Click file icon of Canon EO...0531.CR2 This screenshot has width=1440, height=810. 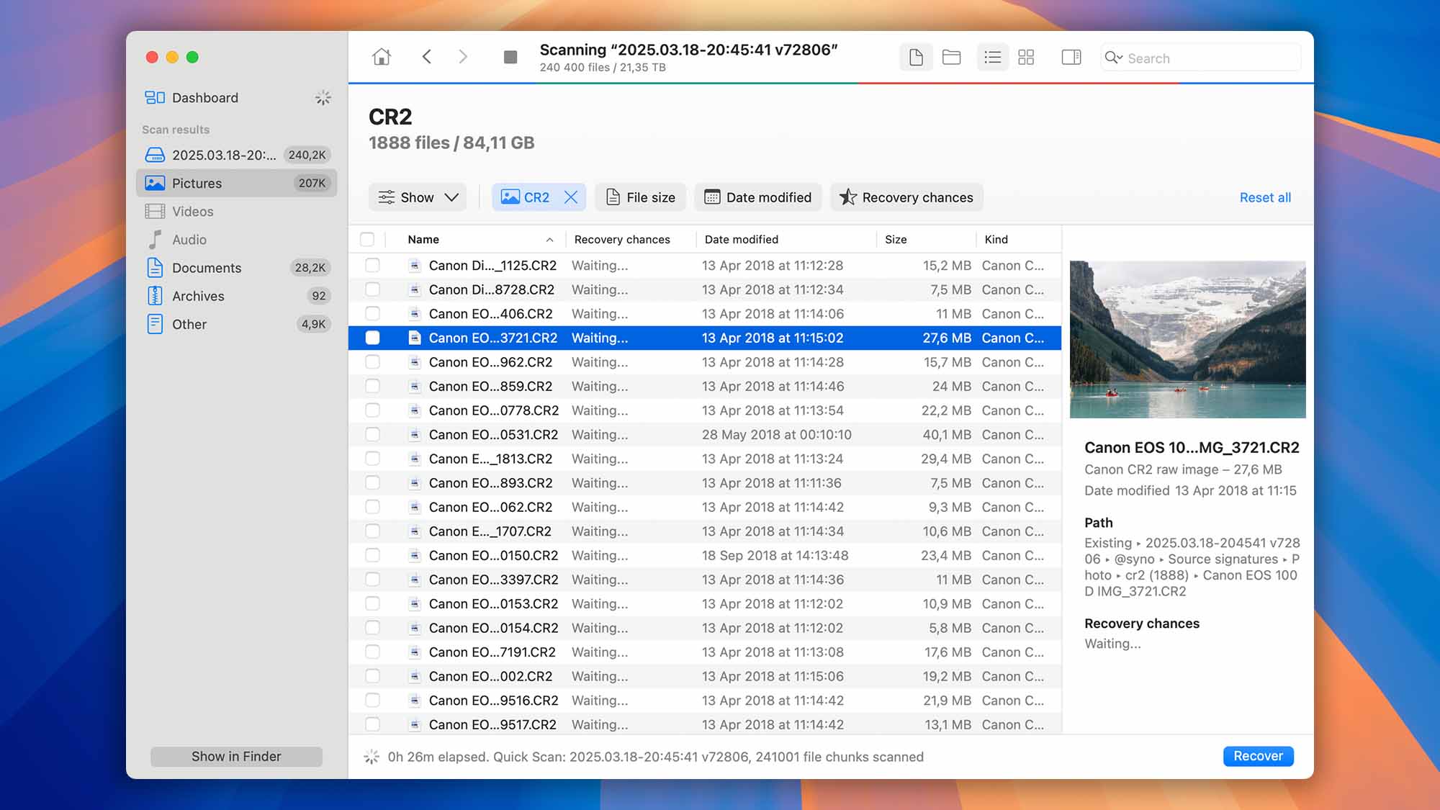415,435
